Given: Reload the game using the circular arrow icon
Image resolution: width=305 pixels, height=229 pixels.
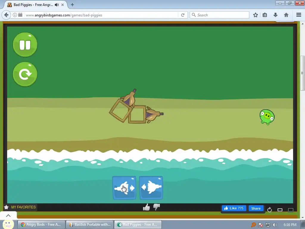Looking at the screenshot, I should click(x=269, y=210).
